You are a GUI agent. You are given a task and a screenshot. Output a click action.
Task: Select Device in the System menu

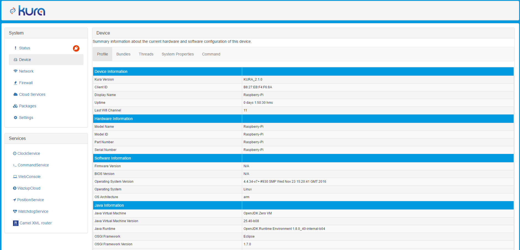(46, 60)
